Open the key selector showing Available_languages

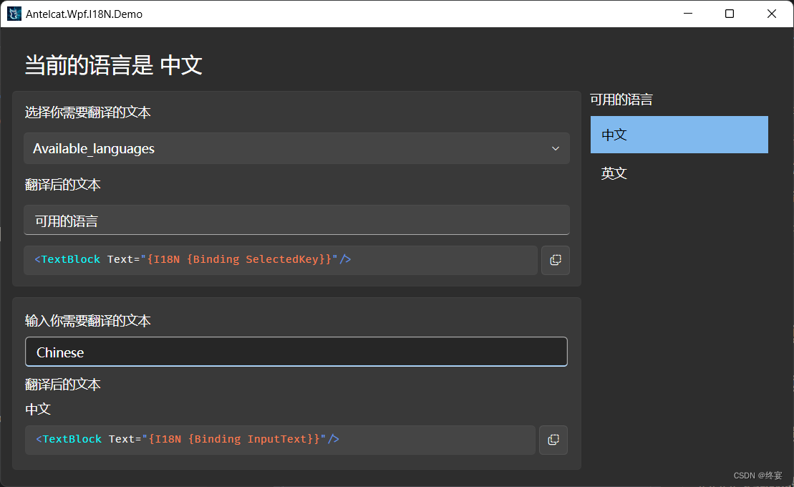pos(296,148)
